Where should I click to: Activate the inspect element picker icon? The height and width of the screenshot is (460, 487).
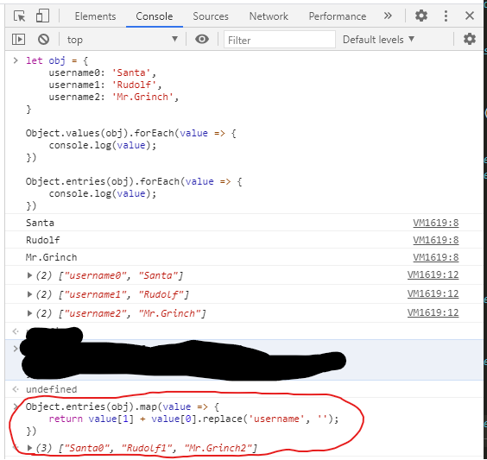(x=20, y=16)
